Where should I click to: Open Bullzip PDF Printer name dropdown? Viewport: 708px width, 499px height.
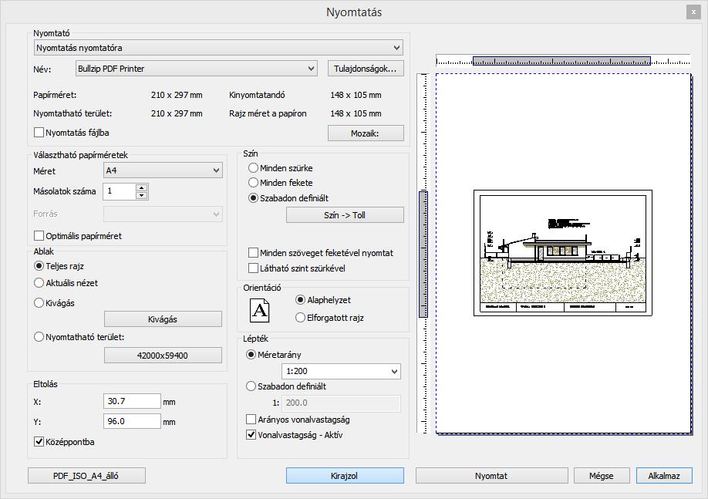click(x=196, y=69)
